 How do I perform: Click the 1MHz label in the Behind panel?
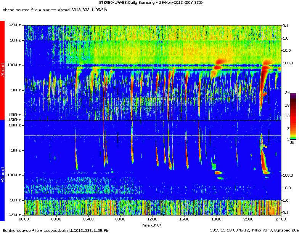pos(15,150)
